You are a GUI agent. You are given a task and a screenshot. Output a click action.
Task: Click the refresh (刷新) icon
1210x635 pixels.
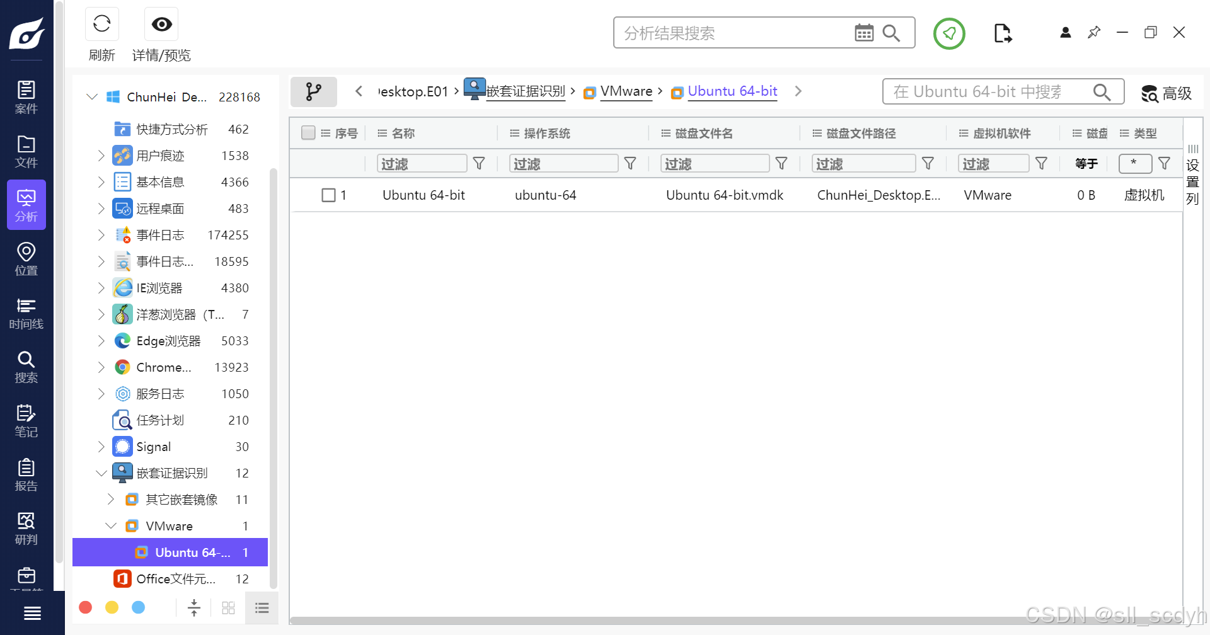pyautogui.click(x=102, y=24)
